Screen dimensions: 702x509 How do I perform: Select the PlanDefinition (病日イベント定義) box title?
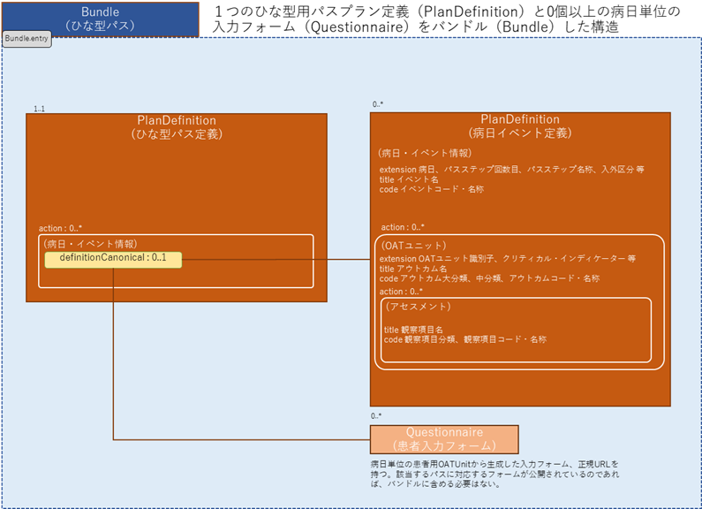[x=519, y=125]
